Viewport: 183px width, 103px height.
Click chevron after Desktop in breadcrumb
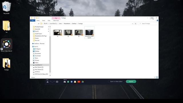pyautogui.click(x=77, y=23)
